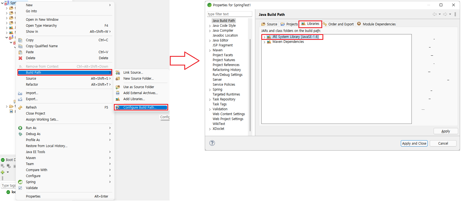Click the Spring leaf icon in menu
Viewport: 462px width, 206px height.
click(x=20, y=182)
